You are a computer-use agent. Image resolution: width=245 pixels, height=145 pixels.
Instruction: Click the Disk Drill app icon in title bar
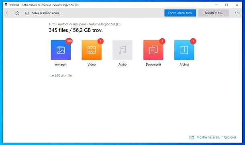pos(6,5)
